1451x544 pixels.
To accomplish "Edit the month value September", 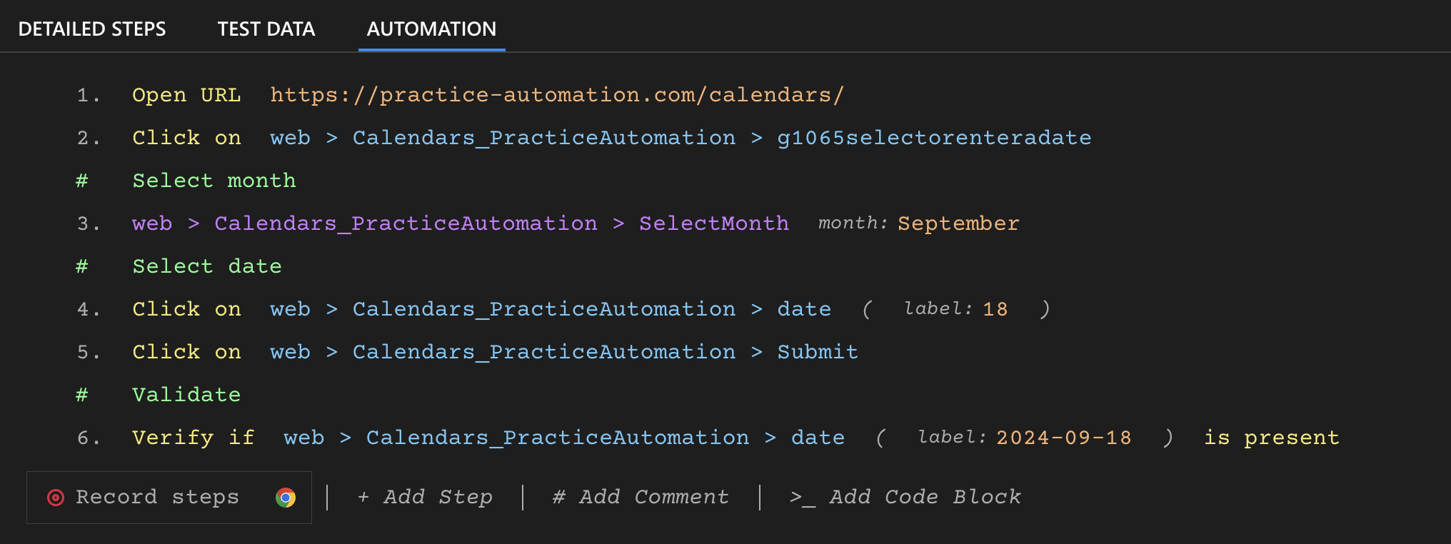I will (958, 223).
